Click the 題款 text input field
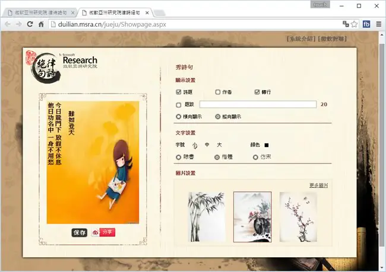The height and width of the screenshot is (272, 386). click(x=258, y=104)
